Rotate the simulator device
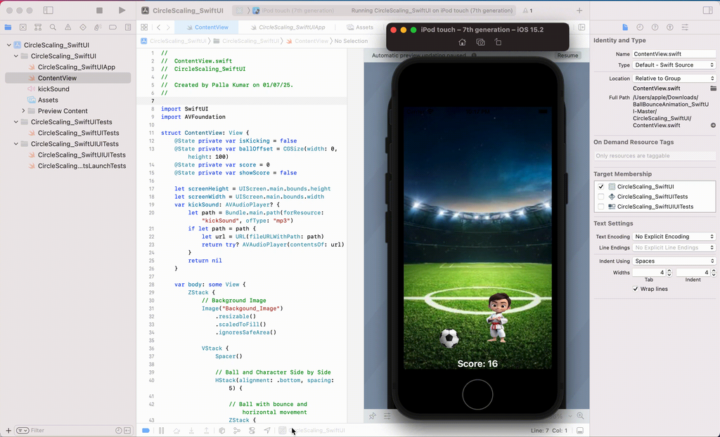 pyautogui.click(x=498, y=42)
